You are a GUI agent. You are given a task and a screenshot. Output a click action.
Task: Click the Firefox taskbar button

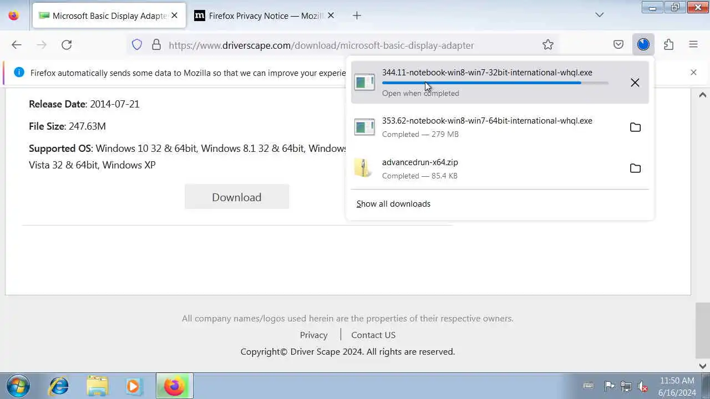point(174,386)
